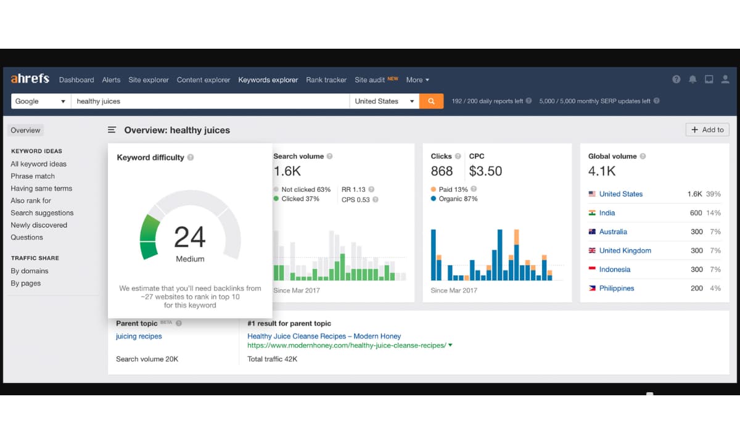740x444 pixels.
Task: Click Global volume help icon
Action: [x=643, y=156]
